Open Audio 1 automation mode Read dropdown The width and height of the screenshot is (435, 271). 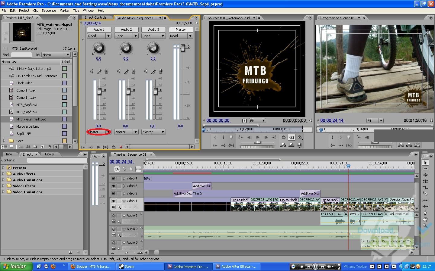tap(99, 36)
